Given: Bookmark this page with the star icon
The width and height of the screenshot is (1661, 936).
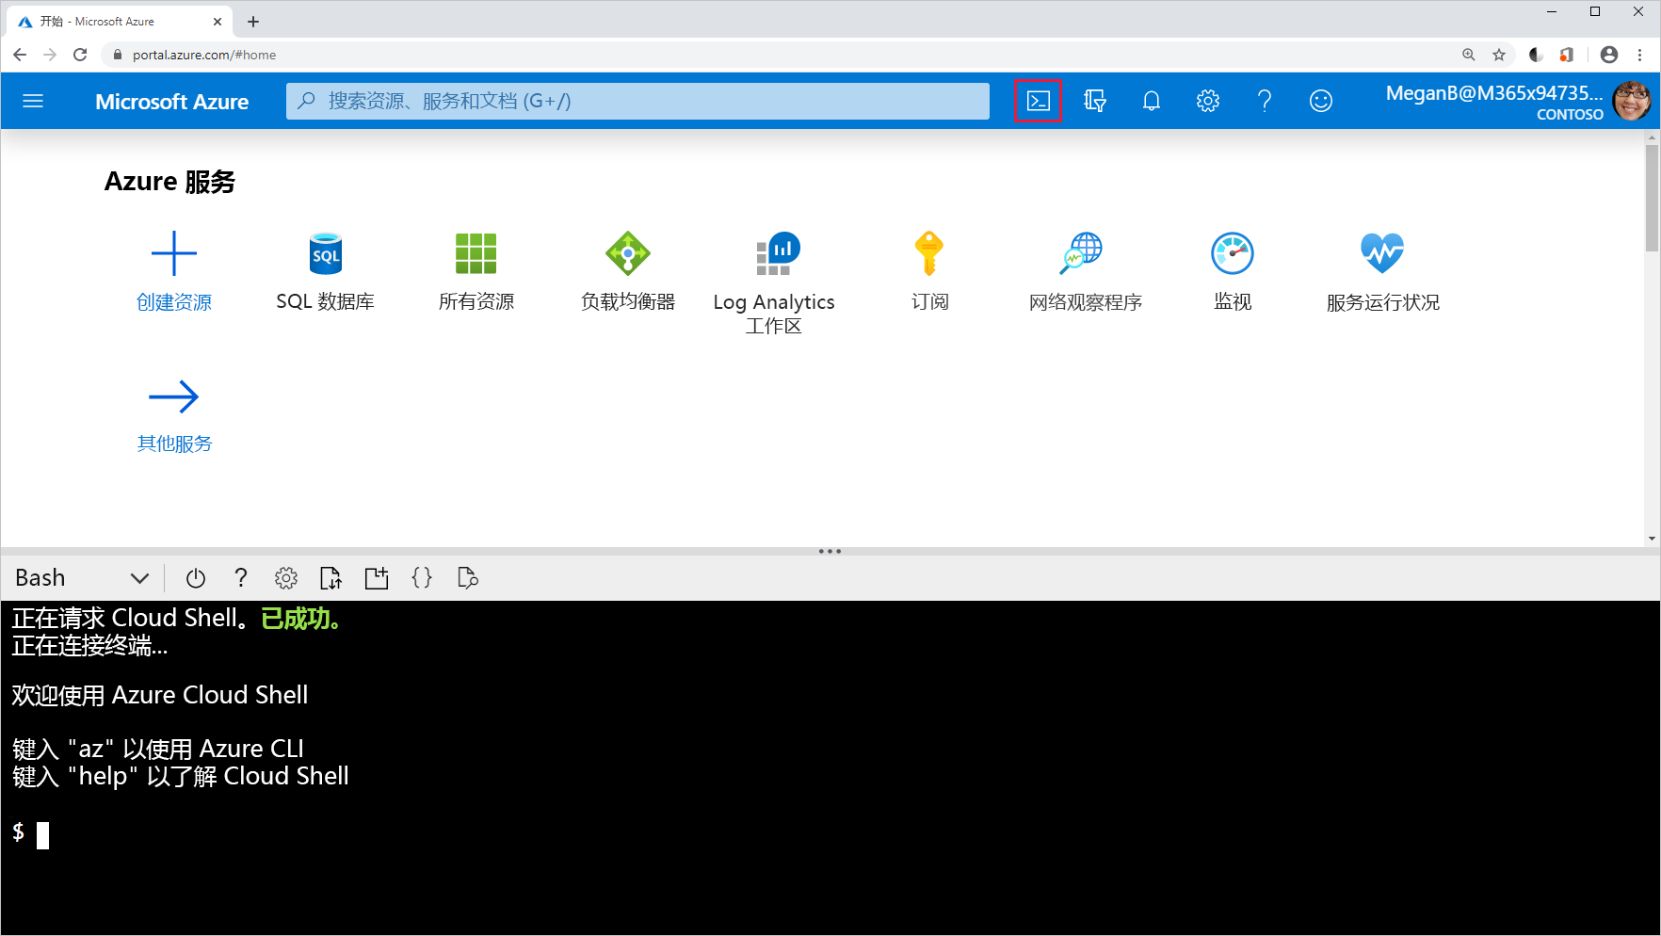Looking at the screenshot, I should pyautogui.click(x=1499, y=55).
